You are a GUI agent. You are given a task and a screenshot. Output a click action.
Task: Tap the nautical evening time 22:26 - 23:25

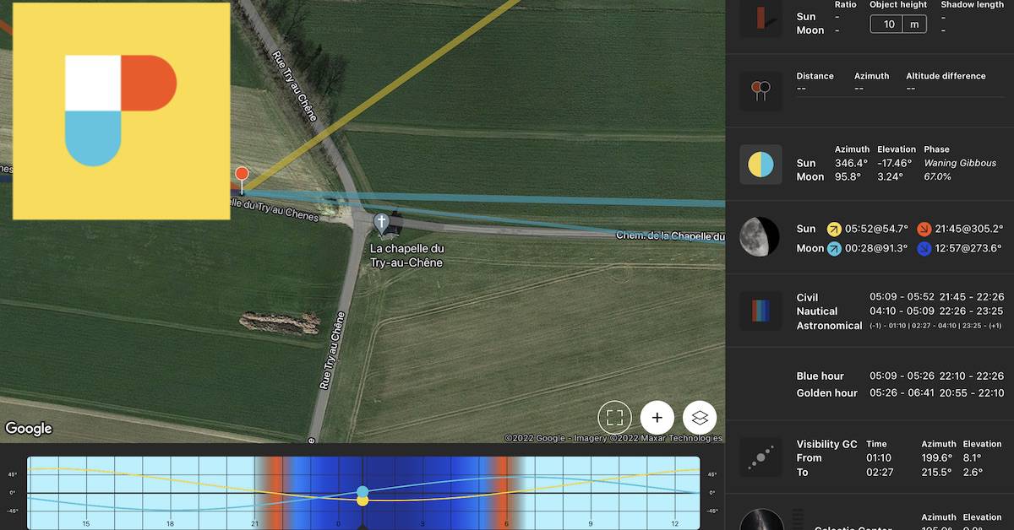[970, 311]
